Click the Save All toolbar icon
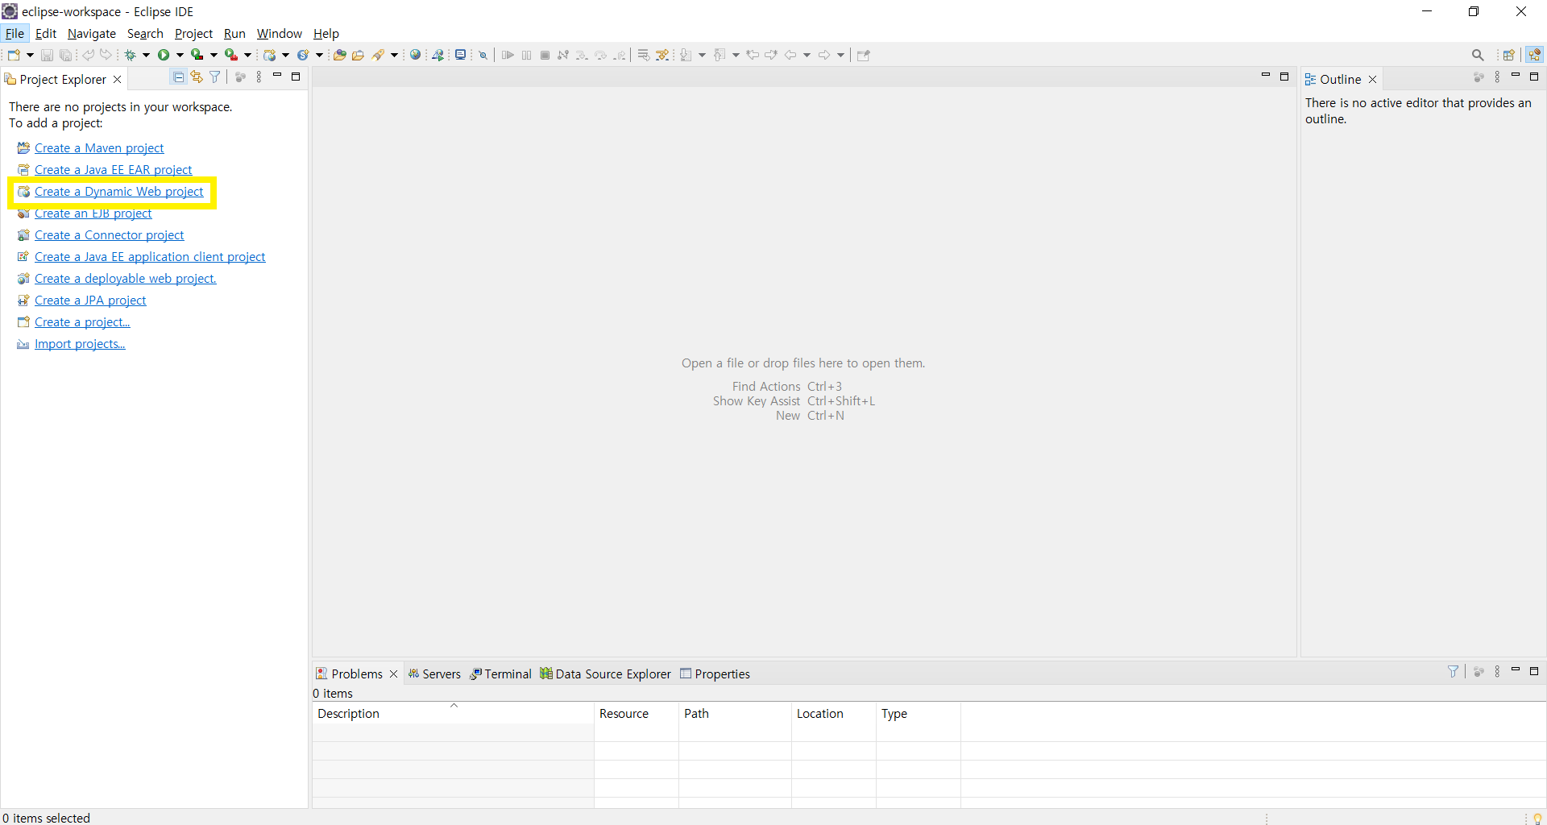 point(66,55)
